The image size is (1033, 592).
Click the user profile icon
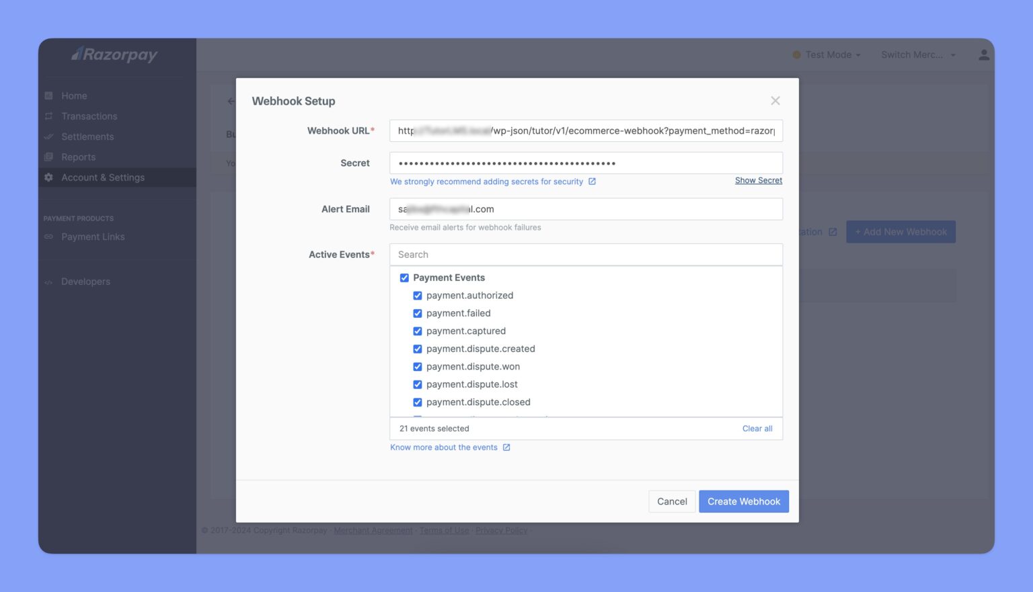coord(983,55)
